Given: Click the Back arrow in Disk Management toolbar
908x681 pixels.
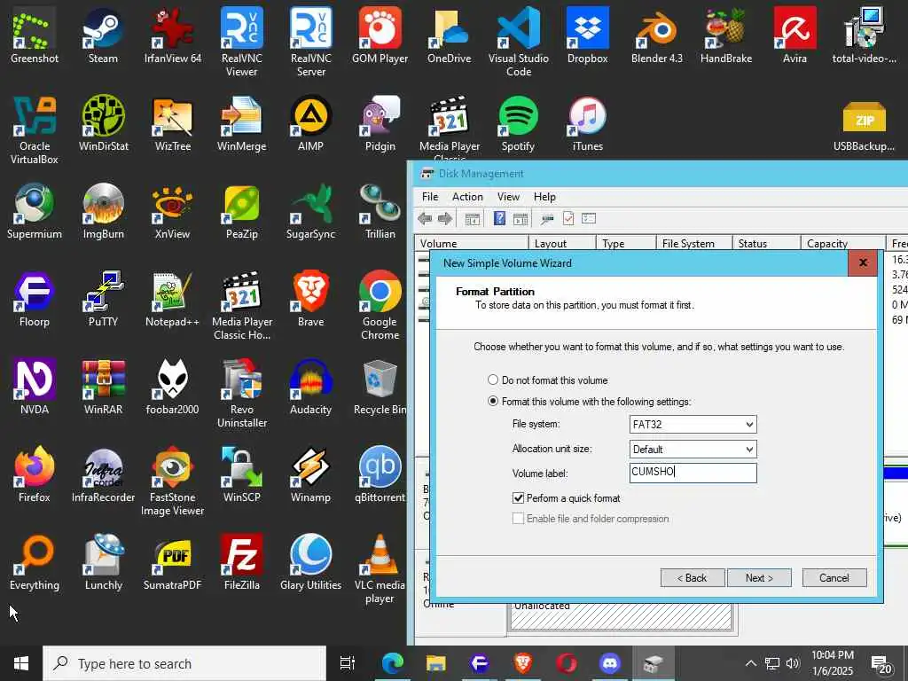Looking at the screenshot, I should click(425, 219).
